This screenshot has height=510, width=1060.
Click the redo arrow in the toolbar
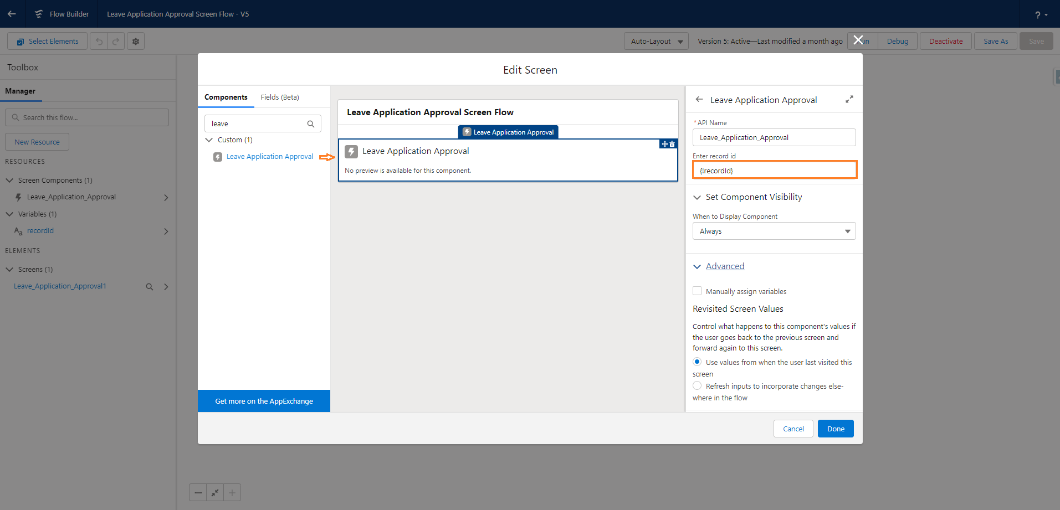click(116, 42)
